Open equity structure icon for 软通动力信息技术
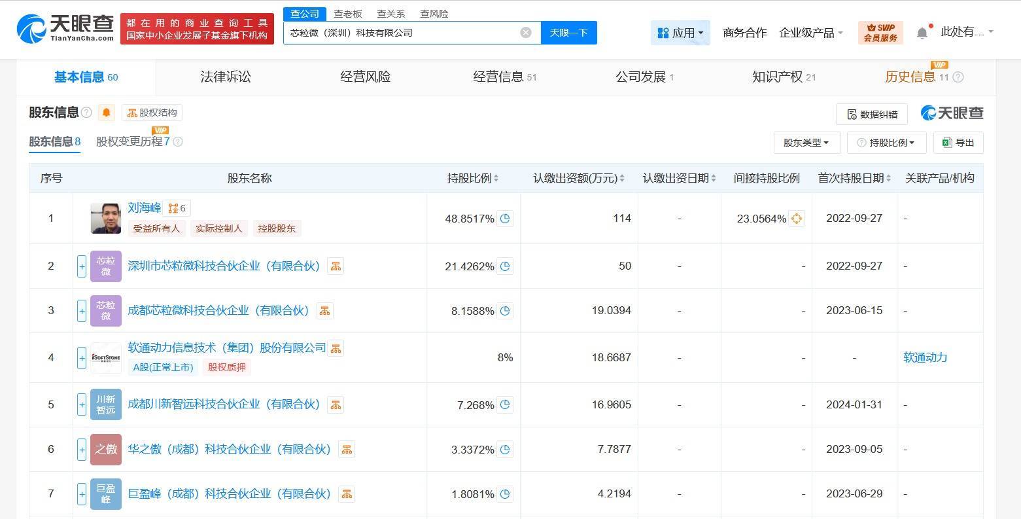The width and height of the screenshot is (1021, 519). 336,348
